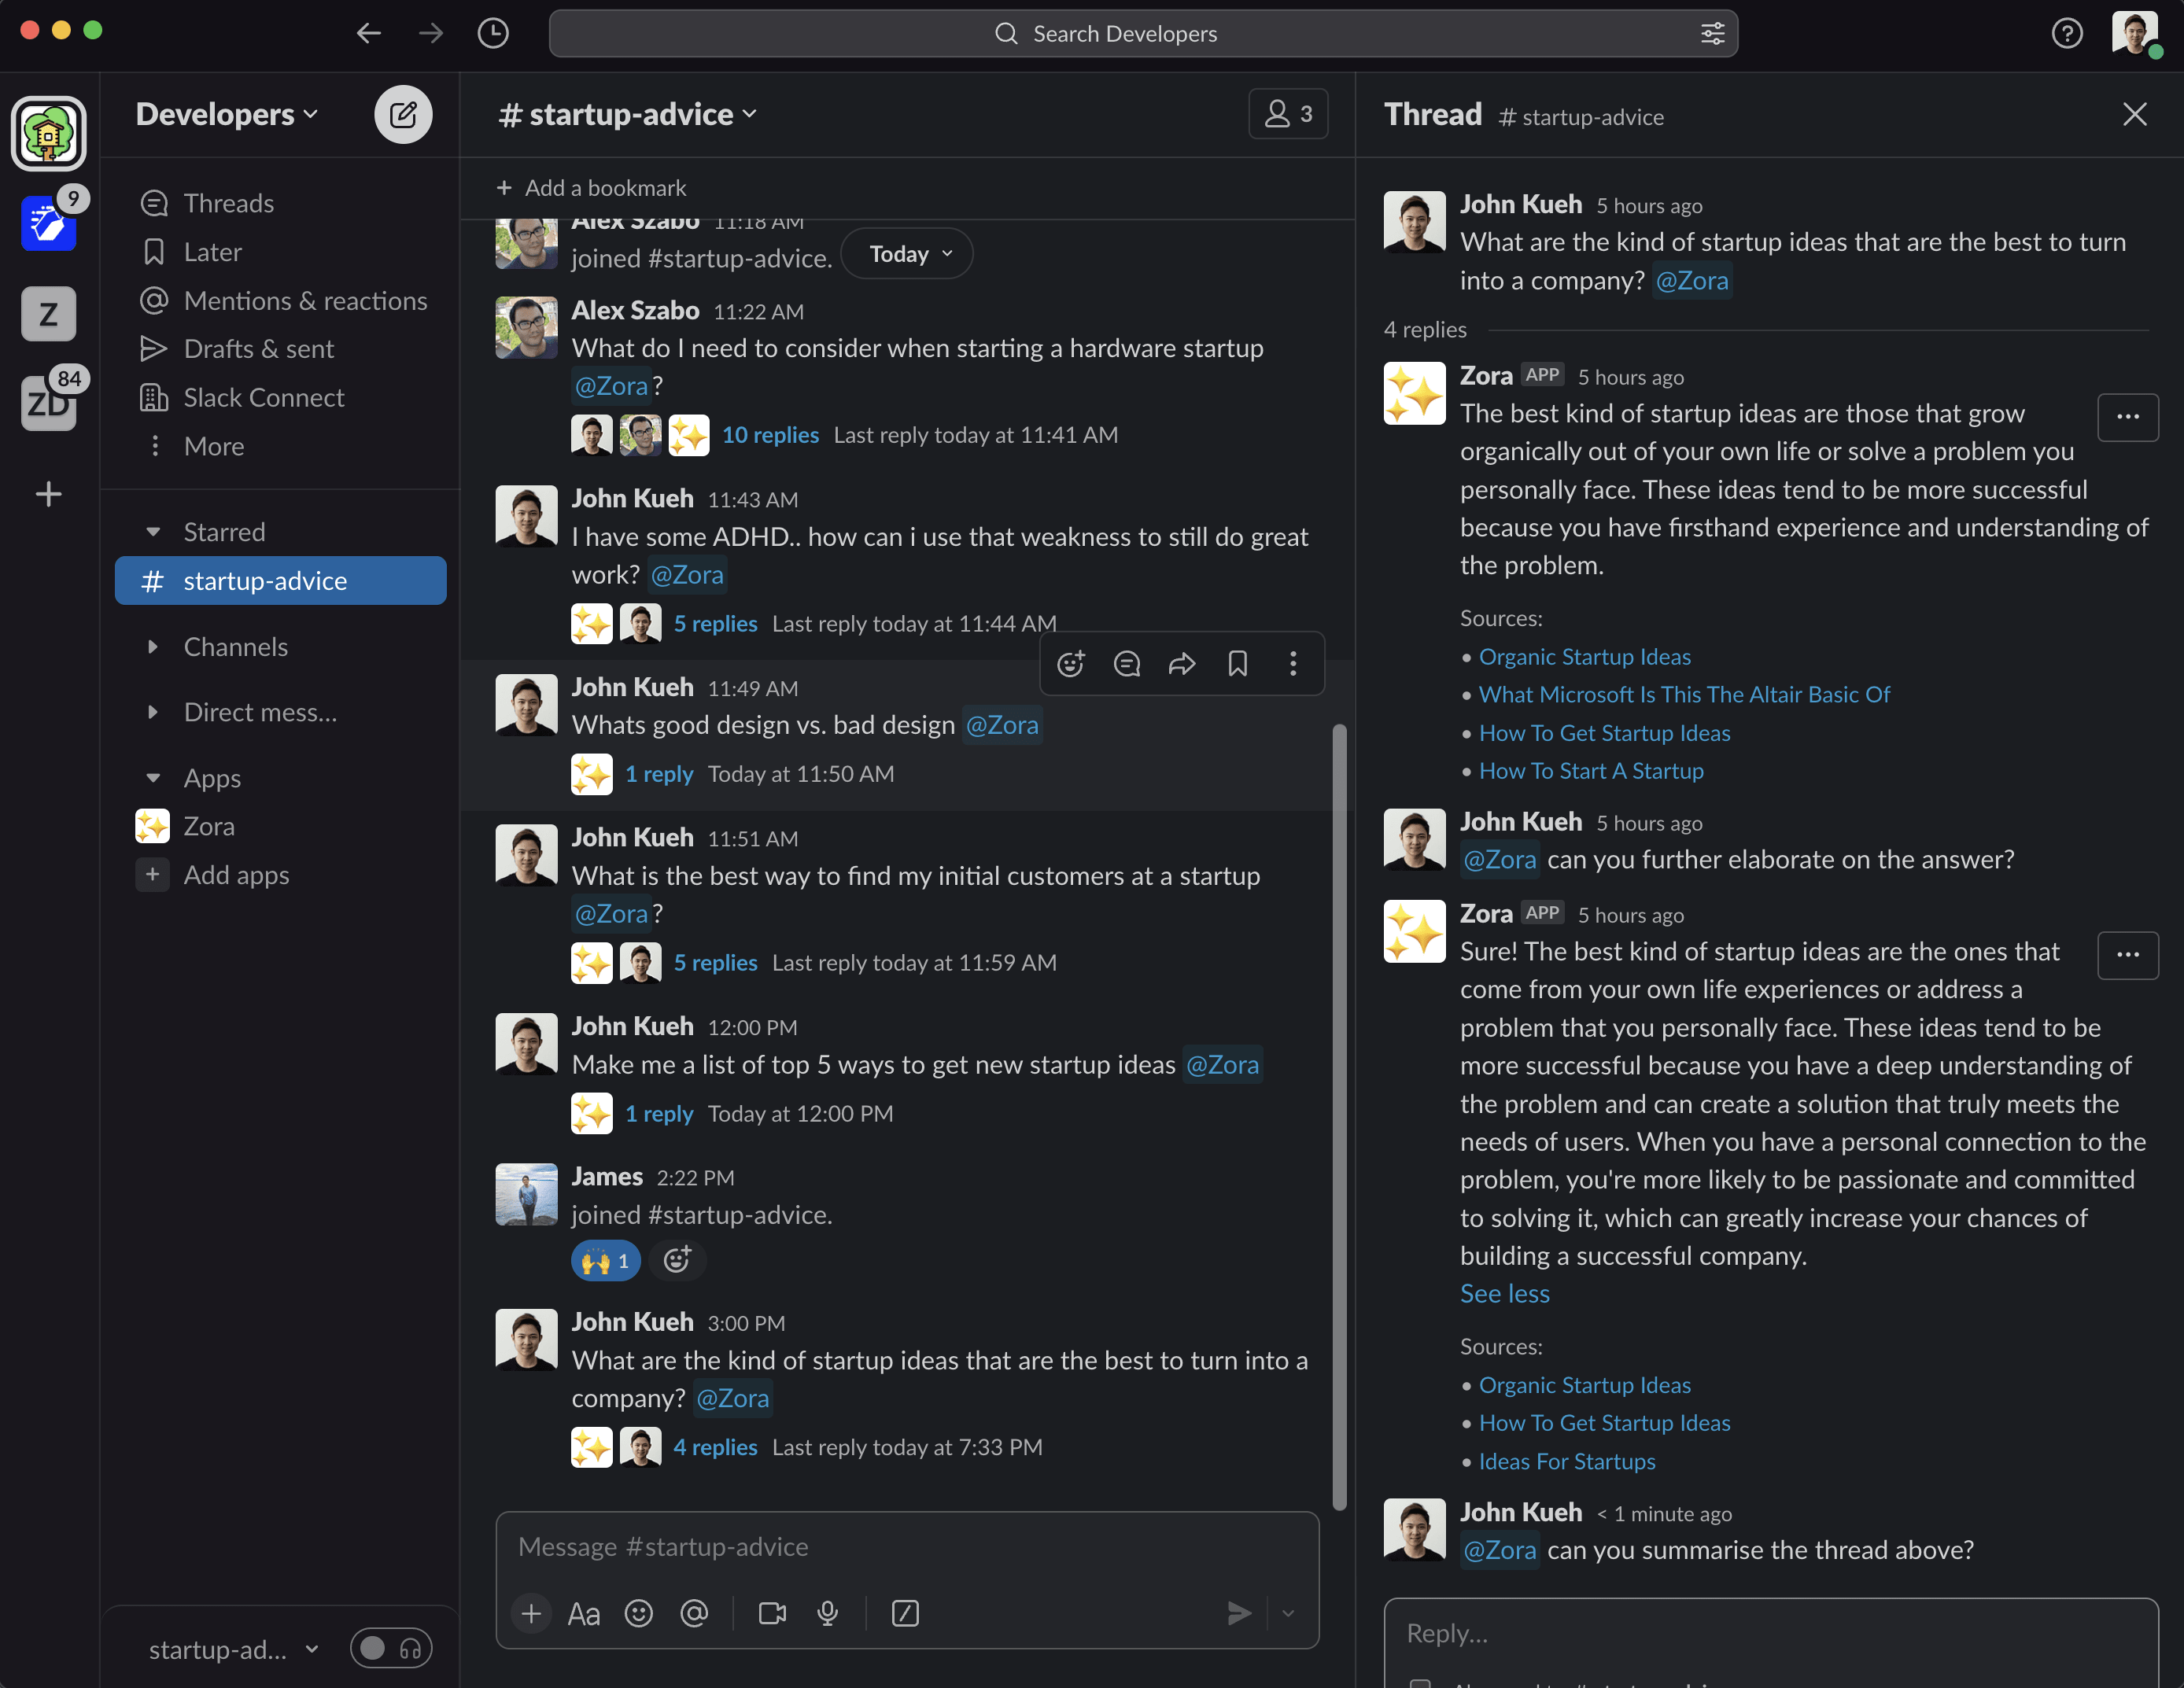Collapse the Starred section

coord(153,532)
